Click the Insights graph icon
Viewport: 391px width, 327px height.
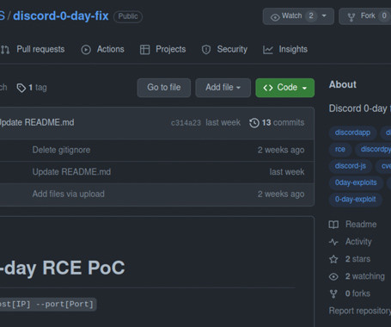pos(268,50)
